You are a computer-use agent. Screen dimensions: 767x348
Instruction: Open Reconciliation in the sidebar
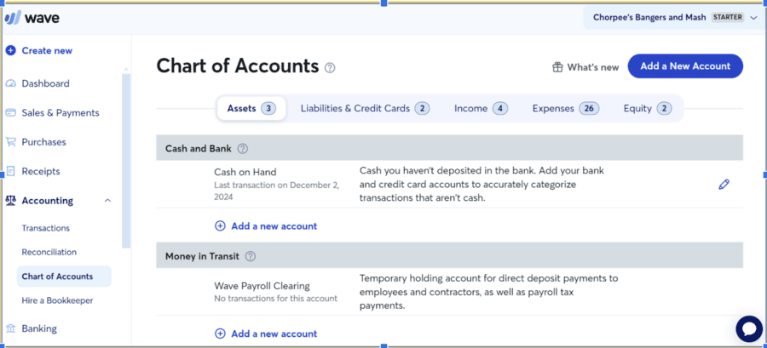pos(49,252)
